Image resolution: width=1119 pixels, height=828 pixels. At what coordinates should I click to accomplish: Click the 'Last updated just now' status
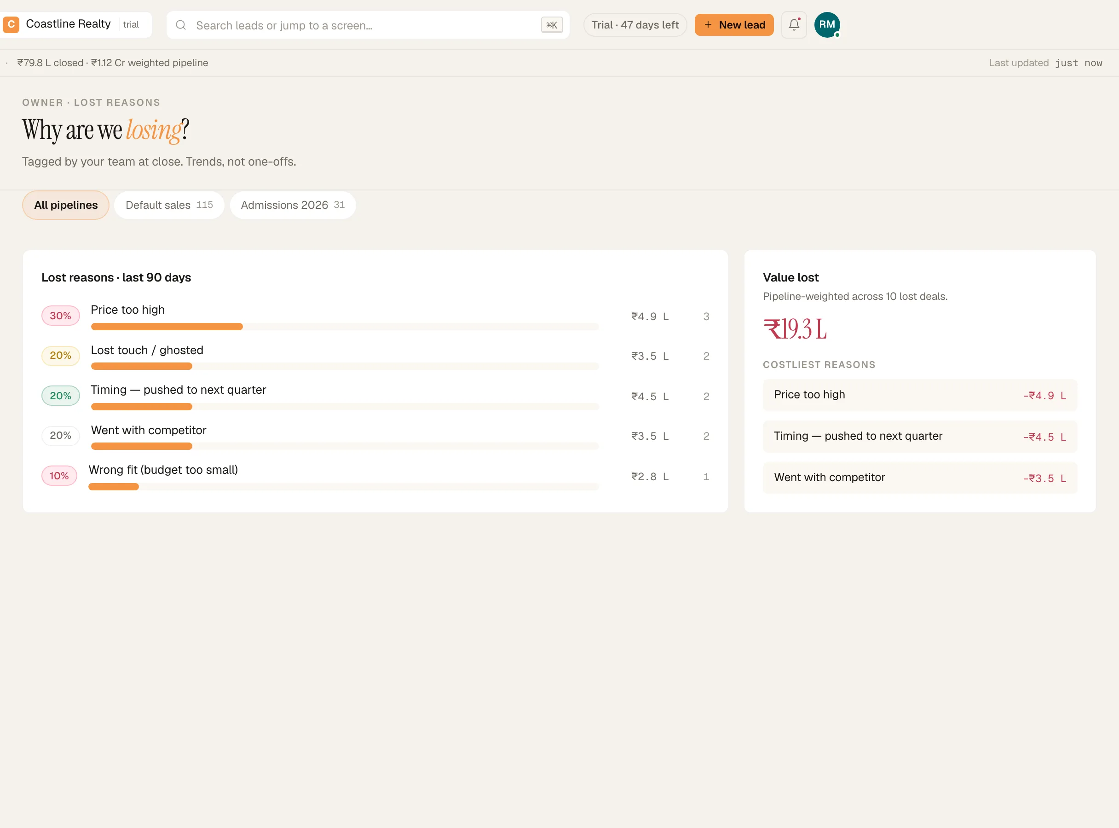(x=1045, y=63)
